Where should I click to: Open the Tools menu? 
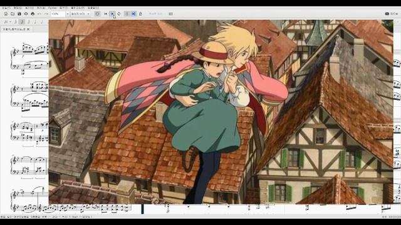point(64,8)
